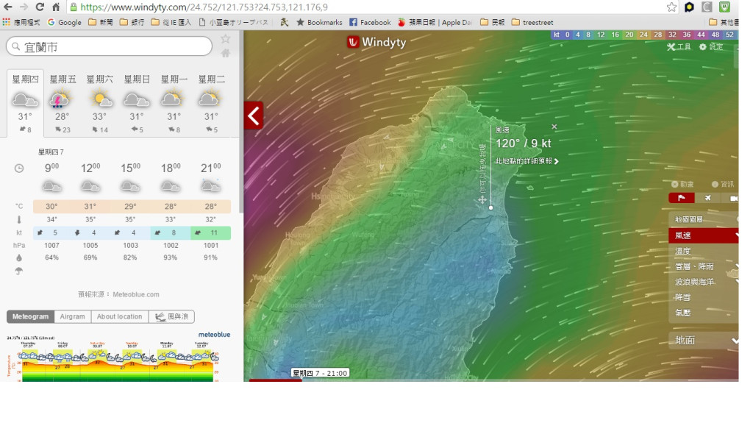Expand the 地面 altitude dropdown
Image resolution: width=753 pixels, height=423 pixels.
coord(704,341)
